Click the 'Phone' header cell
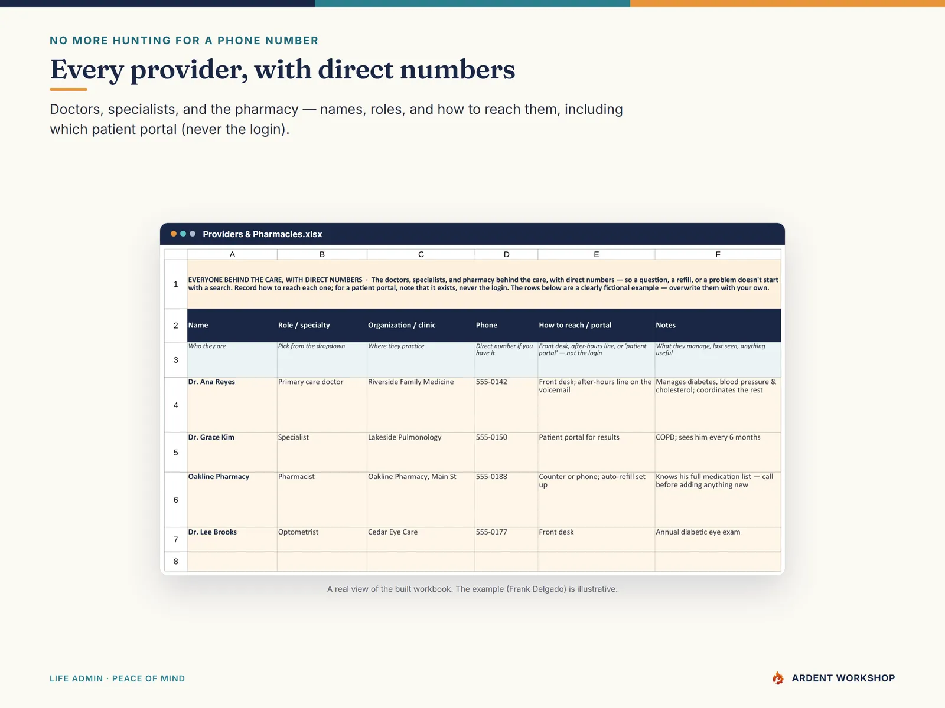945x708 pixels. point(506,325)
